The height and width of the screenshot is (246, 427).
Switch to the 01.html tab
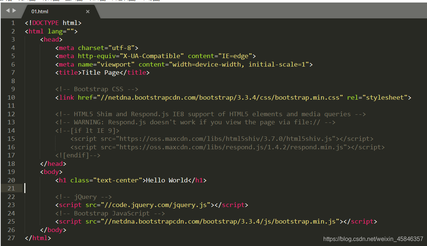[x=40, y=11]
